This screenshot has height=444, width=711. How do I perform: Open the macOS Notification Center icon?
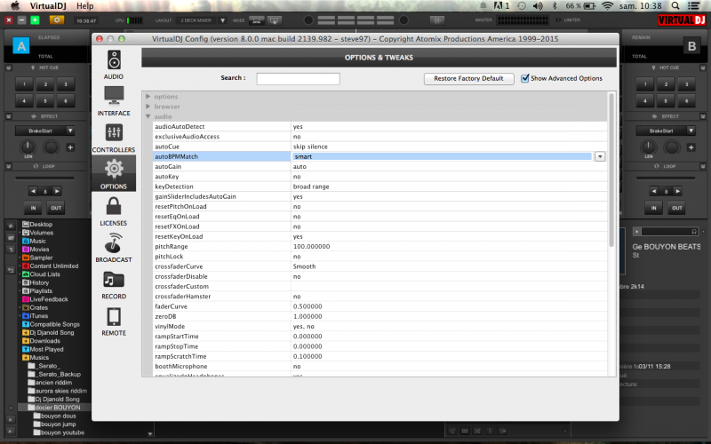click(693, 6)
